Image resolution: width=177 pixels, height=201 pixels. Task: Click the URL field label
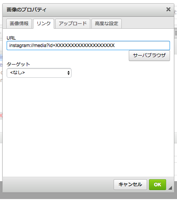tap(11, 38)
